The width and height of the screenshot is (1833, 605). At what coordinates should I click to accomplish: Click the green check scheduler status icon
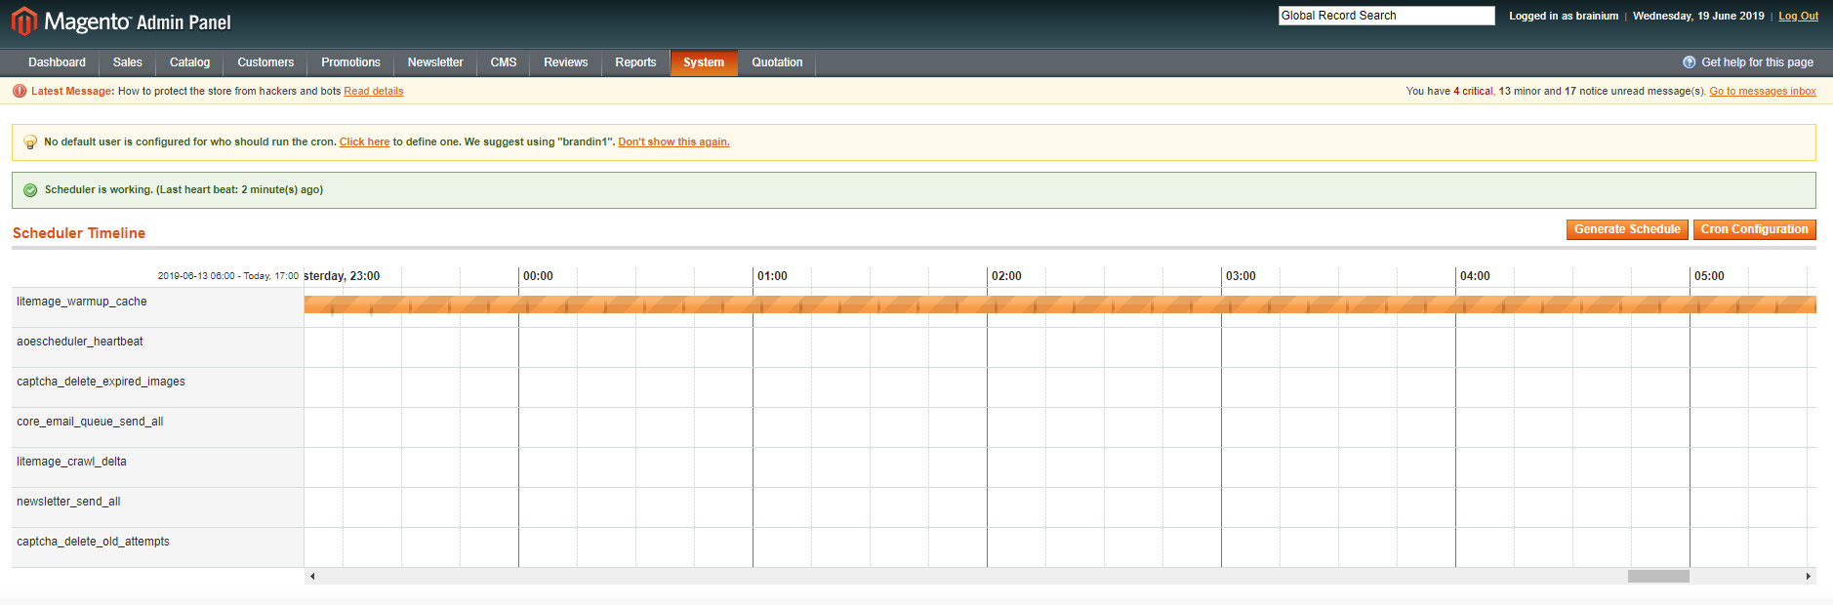coord(30,190)
